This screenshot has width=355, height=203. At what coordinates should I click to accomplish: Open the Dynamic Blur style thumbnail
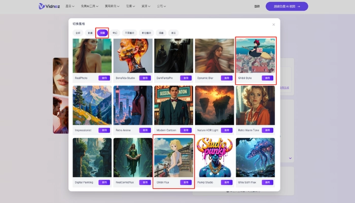tap(215, 56)
